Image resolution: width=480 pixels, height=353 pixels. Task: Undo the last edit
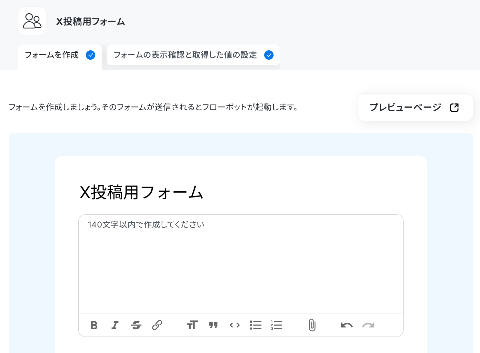click(347, 325)
